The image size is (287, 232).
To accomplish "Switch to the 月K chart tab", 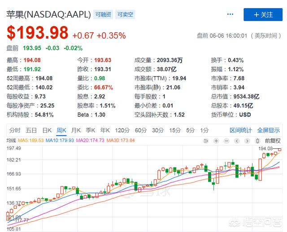I will pyautogui.click(x=76, y=130).
